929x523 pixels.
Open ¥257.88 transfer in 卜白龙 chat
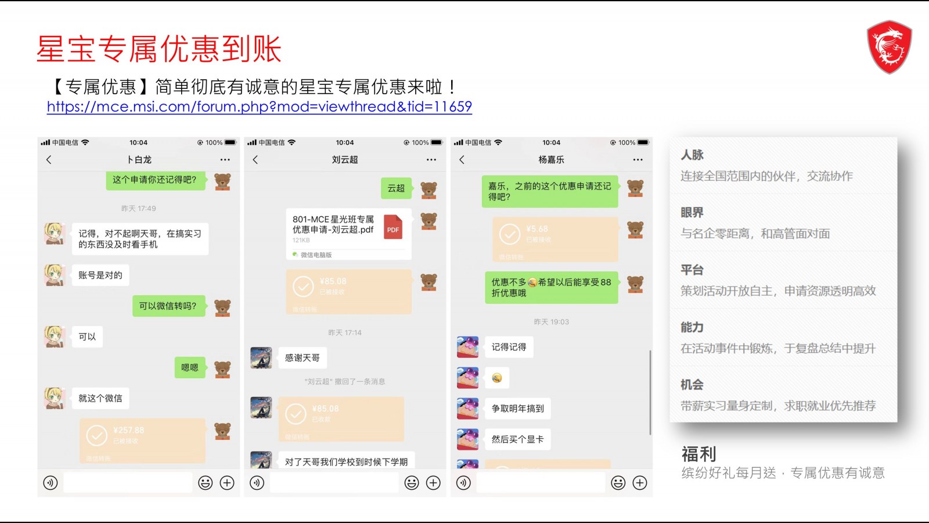coord(142,441)
